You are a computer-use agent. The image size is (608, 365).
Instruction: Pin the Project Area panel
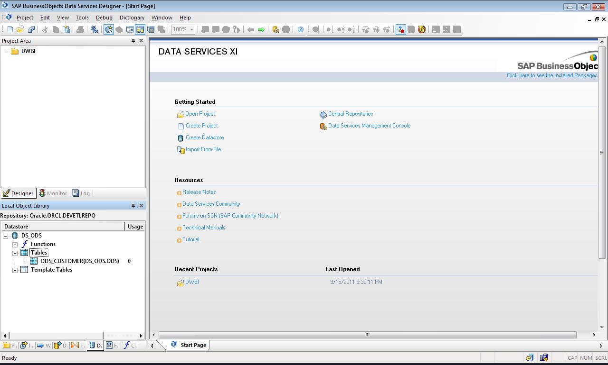[133, 41]
